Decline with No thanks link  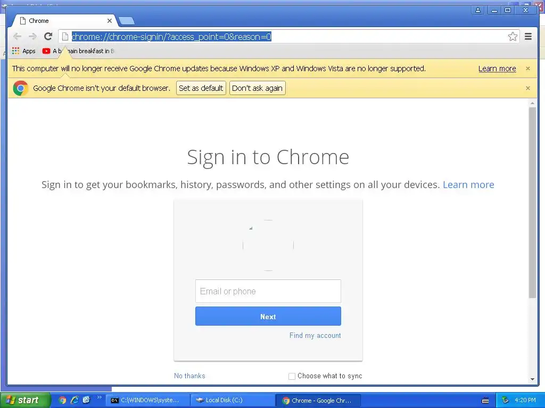point(189,376)
